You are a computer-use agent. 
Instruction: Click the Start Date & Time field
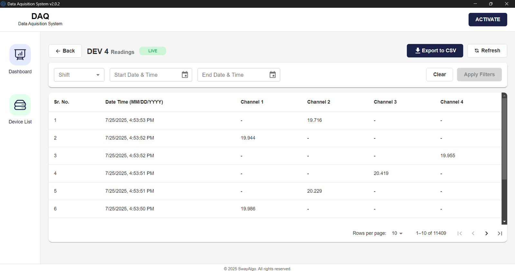[x=151, y=75]
